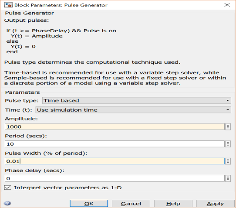Screen dimensions: 236x208
Task: Click into the Pulse Width input field
Action: [115, 161]
